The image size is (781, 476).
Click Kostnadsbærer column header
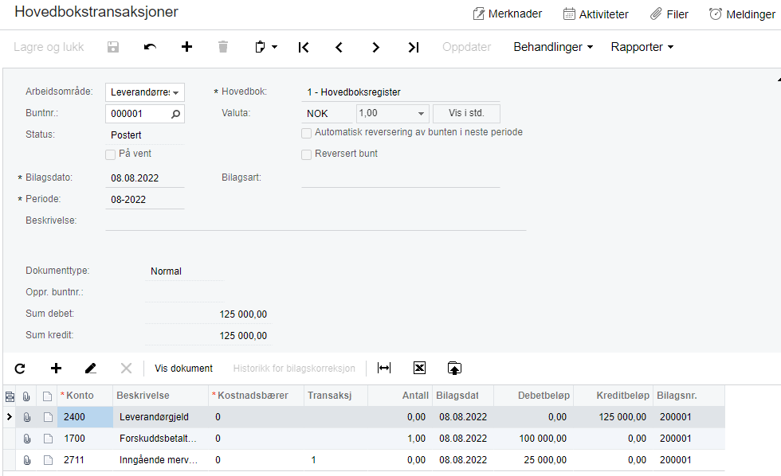point(256,396)
